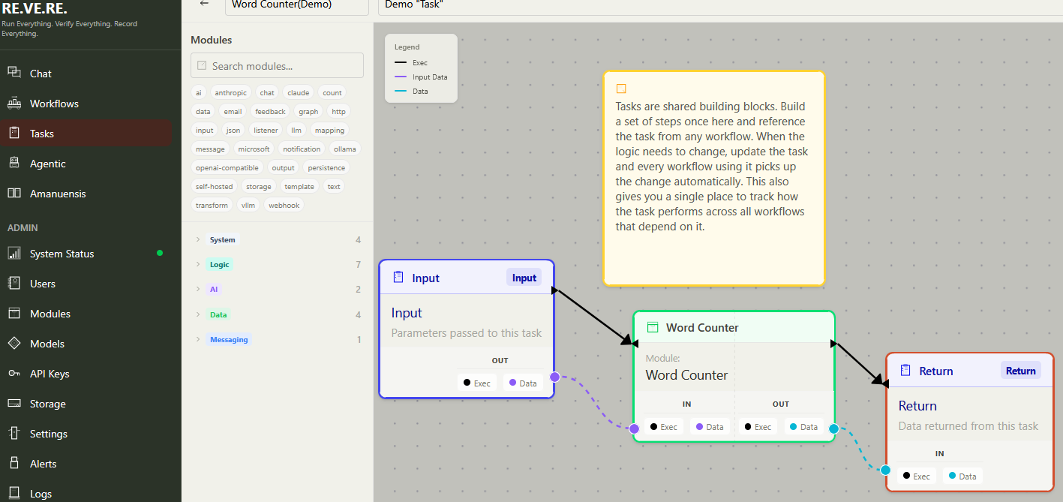The image size is (1063, 502).
Task: Click the yellow sticky note text
Action: pos(711,167)
